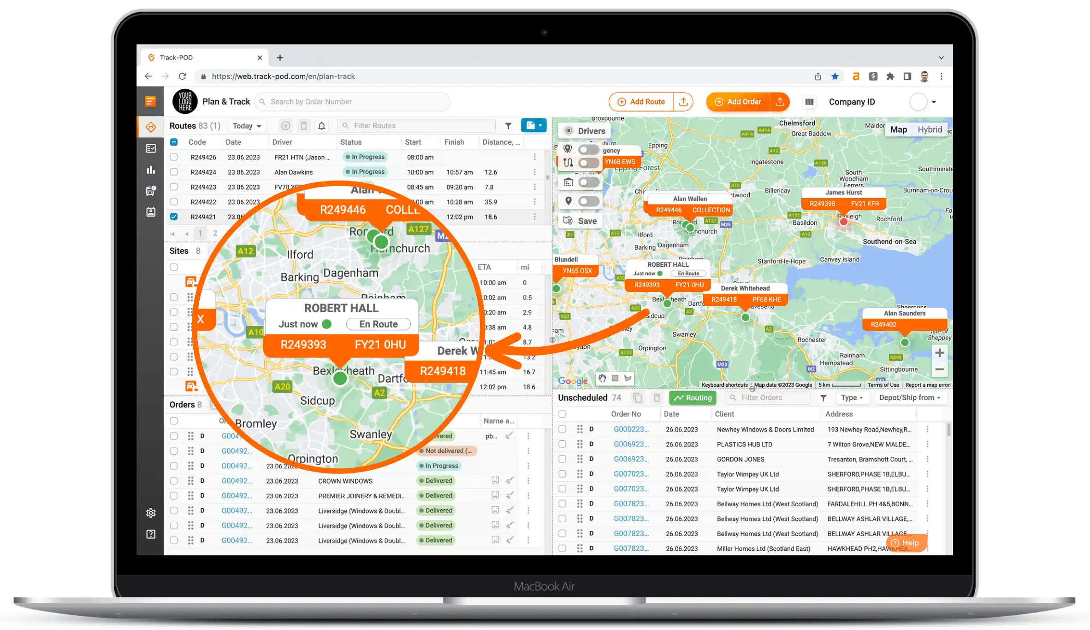Bookmark page with the browser star icon
Screen dimensions: 1090x630
coord(835,76)
